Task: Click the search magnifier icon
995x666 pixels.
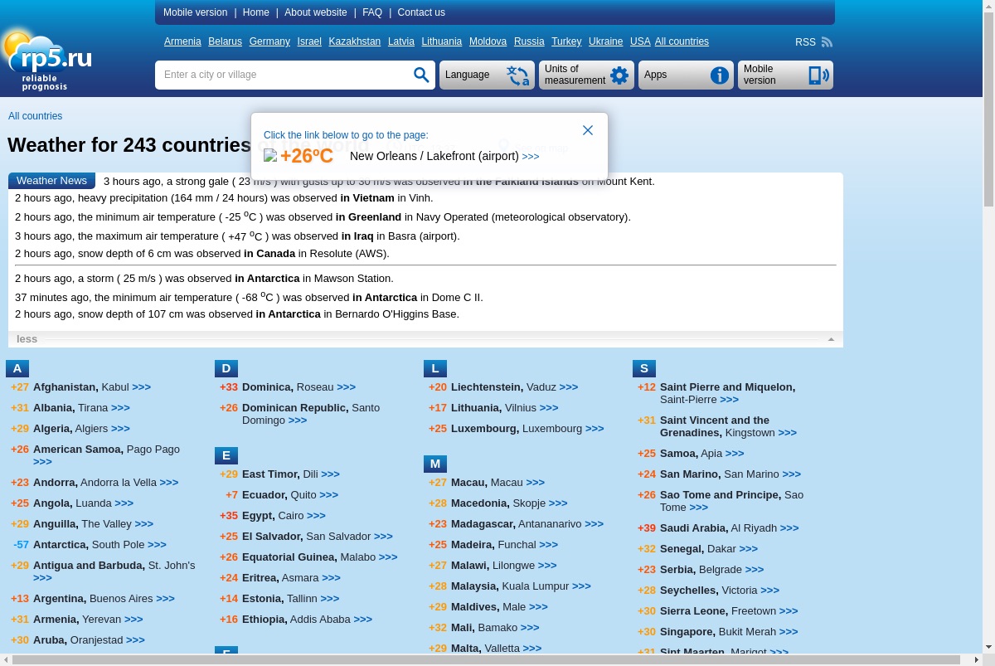Action: tap(421, 75)
